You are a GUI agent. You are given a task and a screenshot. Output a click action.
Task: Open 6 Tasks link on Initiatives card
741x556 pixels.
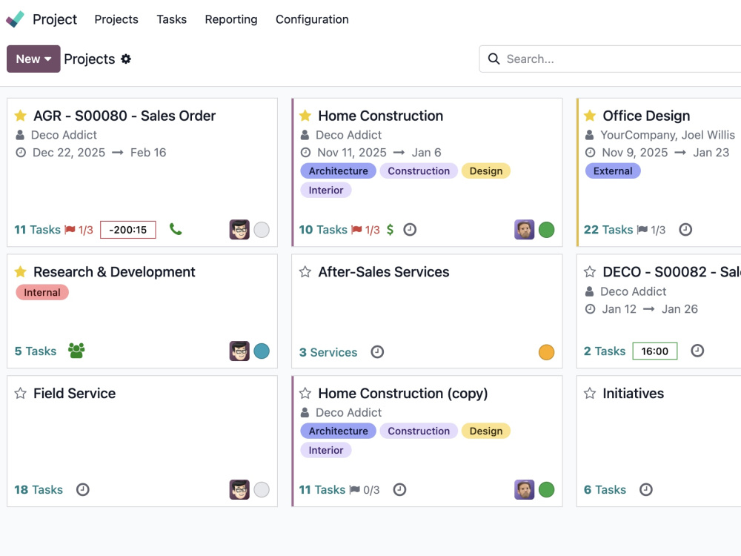pos(605,490)
